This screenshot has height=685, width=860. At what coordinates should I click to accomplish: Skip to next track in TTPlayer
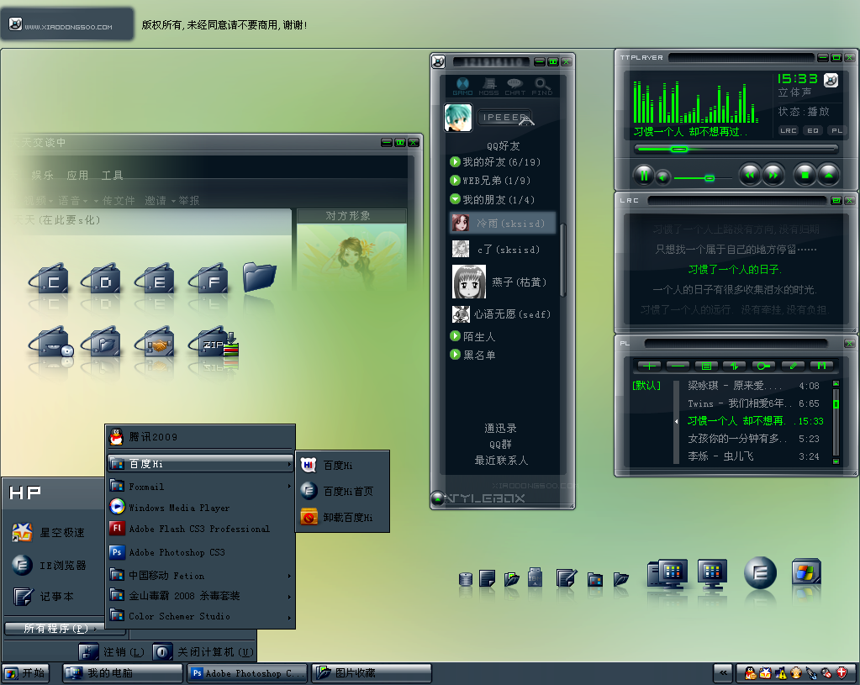[x=773, y=176]
